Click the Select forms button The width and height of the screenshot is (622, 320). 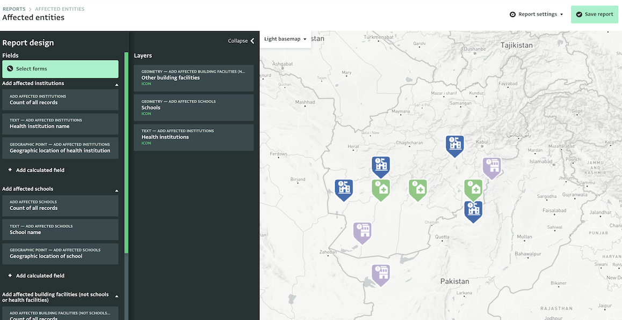coord(60,69)
